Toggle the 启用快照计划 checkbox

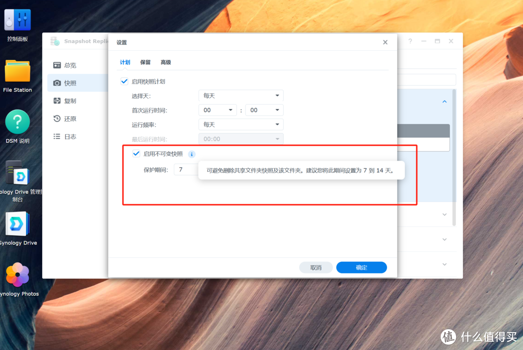124,81
